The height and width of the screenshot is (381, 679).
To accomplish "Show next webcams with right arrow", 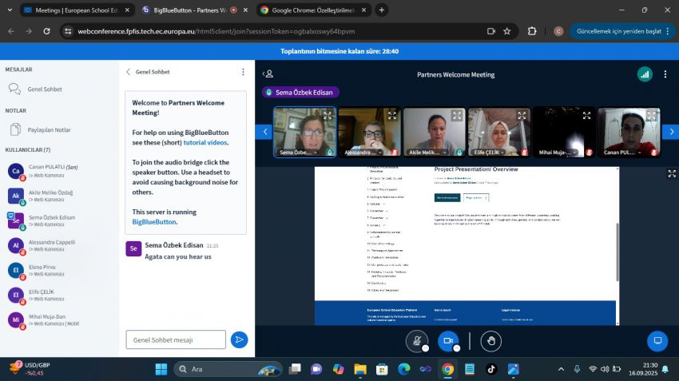I will (x=671, y=132).
